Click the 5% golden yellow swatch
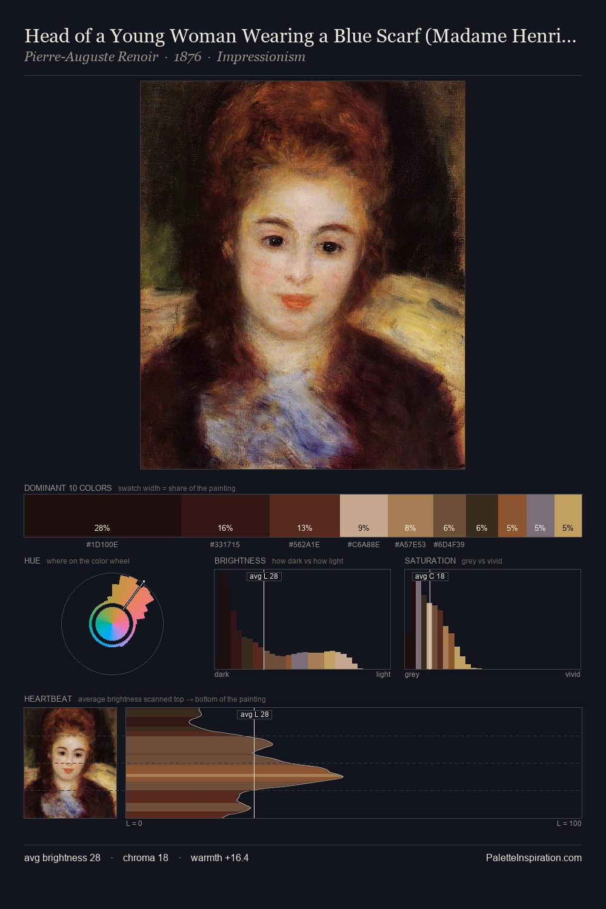This screenshot has height=909, width=606. (568, 516)
